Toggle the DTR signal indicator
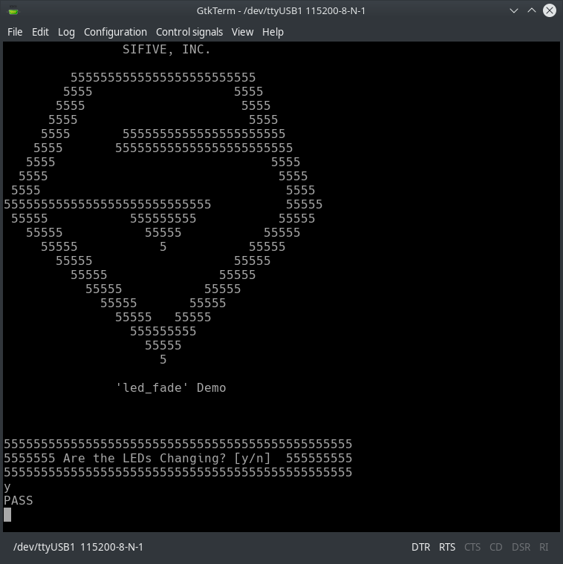 pyautogui.click(x=420, y=547)
